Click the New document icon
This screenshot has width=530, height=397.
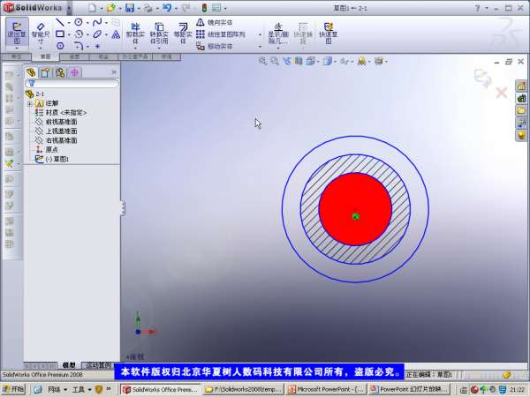coord(92,8)
